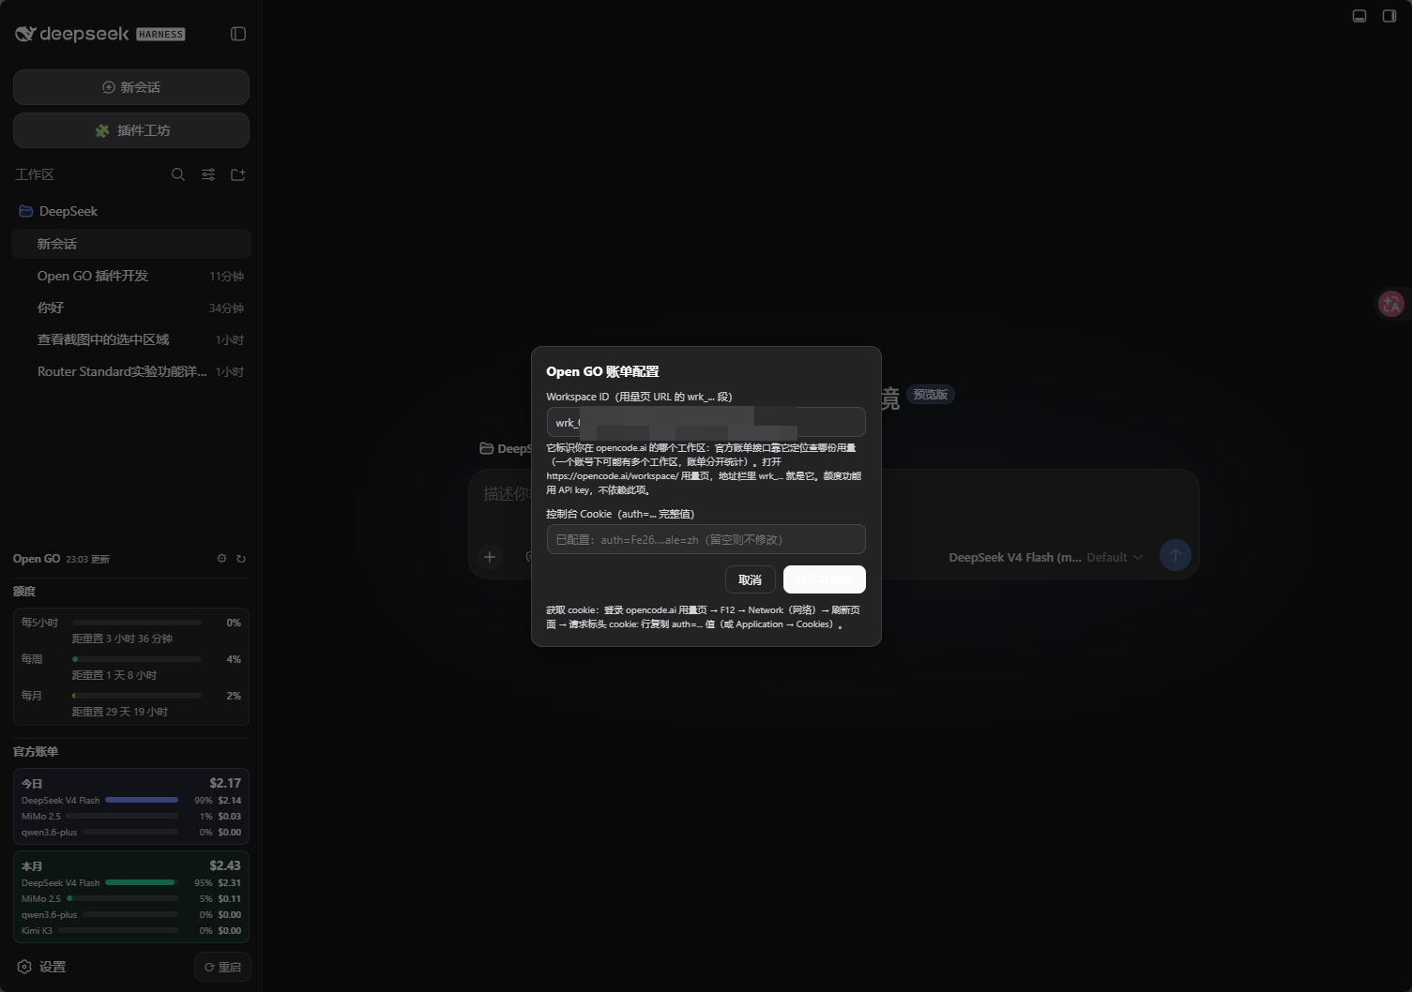Click this month's DeepSeek V4 Flash $2.31 bar
The height and width of the screenshot is (992, 1412).
[x=142, y=883]
